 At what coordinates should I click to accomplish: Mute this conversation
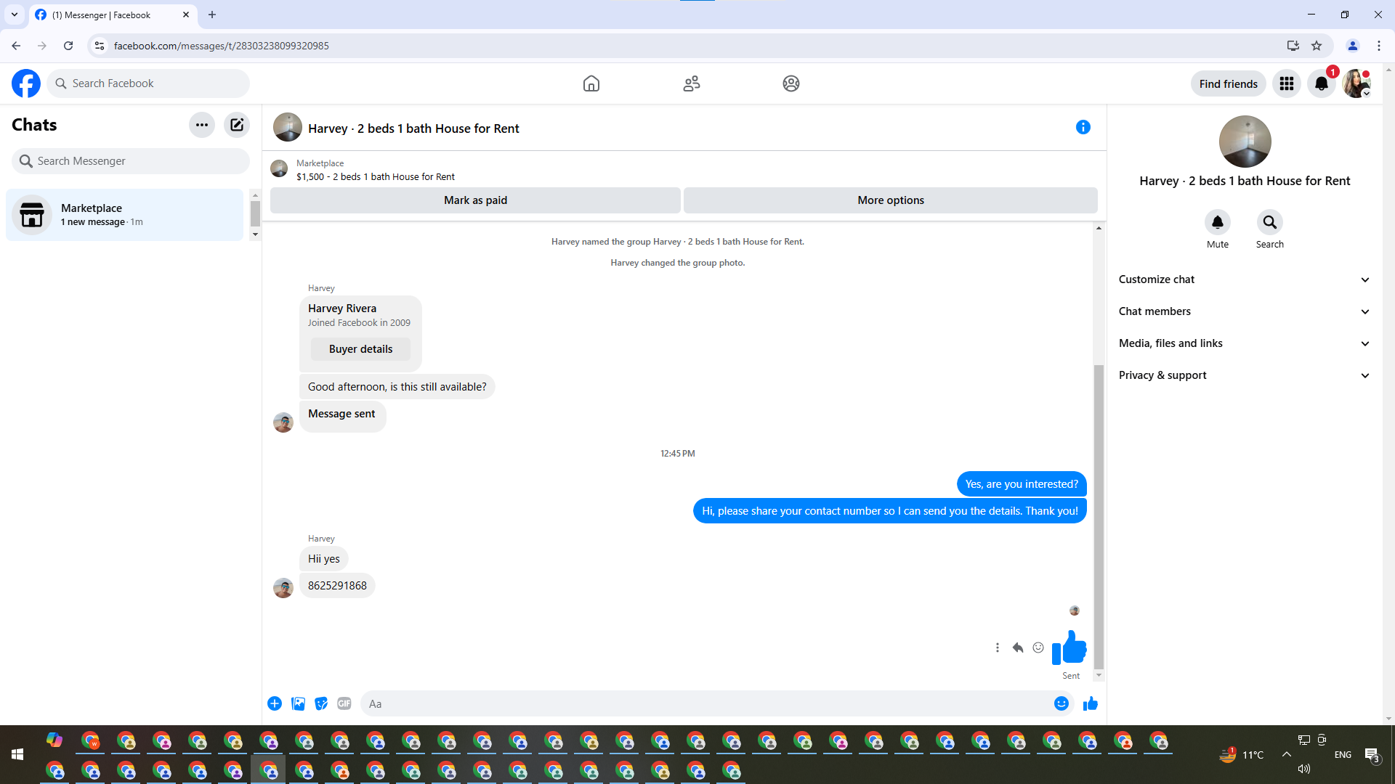pyautogui.click(x=1218, y=222)
